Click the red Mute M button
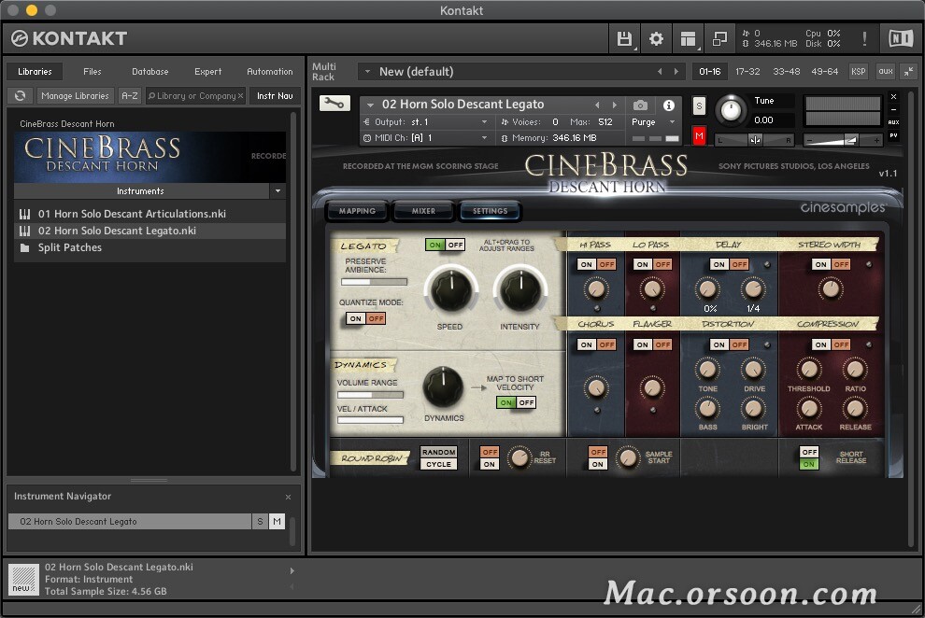The height and width of the screenshot is (618, 925). coord(699,136)
